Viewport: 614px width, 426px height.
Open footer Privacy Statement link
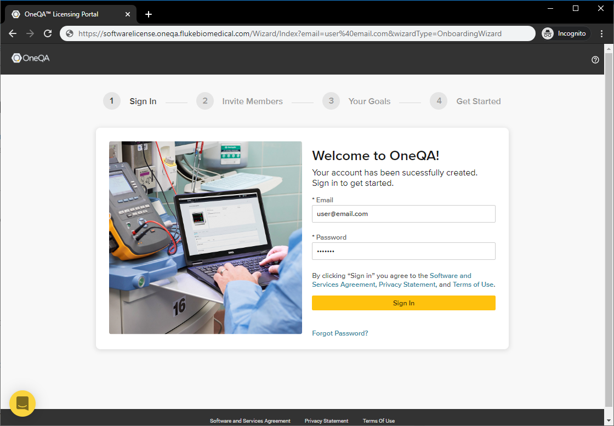(326, 421)
